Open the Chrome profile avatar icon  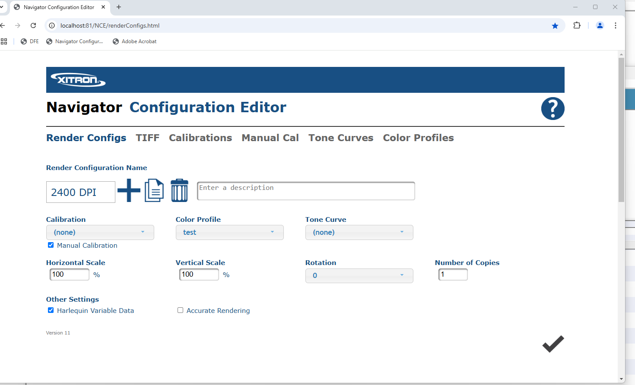600,25
